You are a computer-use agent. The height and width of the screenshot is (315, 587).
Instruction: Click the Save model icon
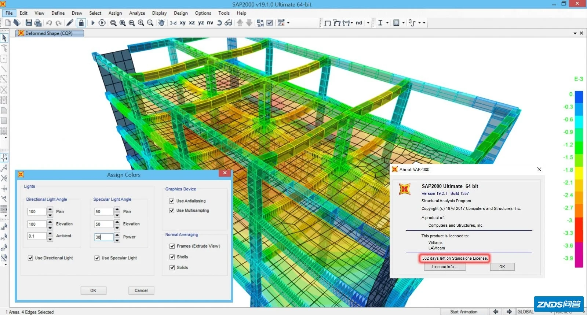(29, 23)
